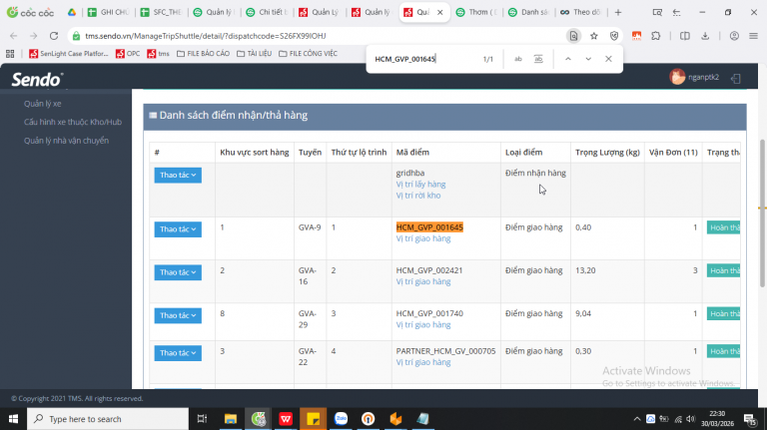767x430 pixels.
Task: Open notification center on taskbar
Action: click(x=750, y=419)
